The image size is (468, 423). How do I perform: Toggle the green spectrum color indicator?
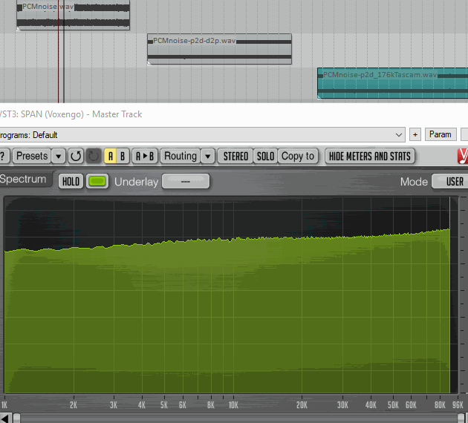[97, 181]
